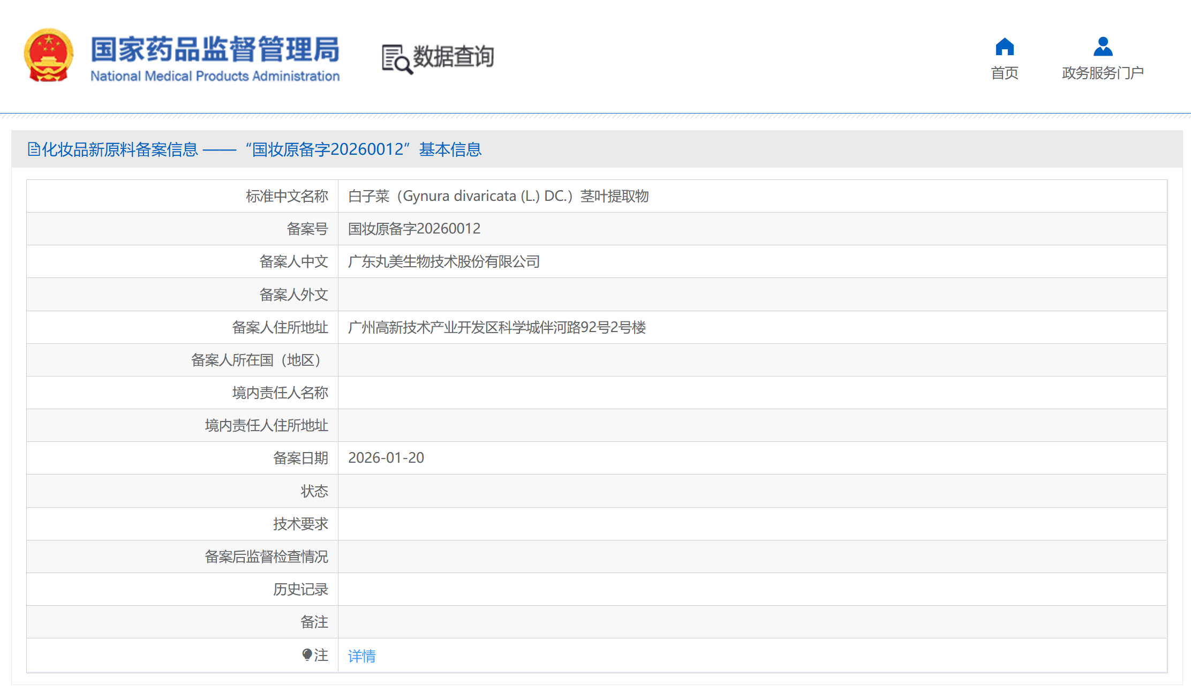Click the government portal person icon
The height and width of the screenshot is (692, 1191).
point(1103,47)
